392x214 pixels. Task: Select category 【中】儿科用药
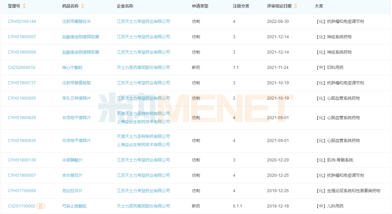tap(330, 206)
